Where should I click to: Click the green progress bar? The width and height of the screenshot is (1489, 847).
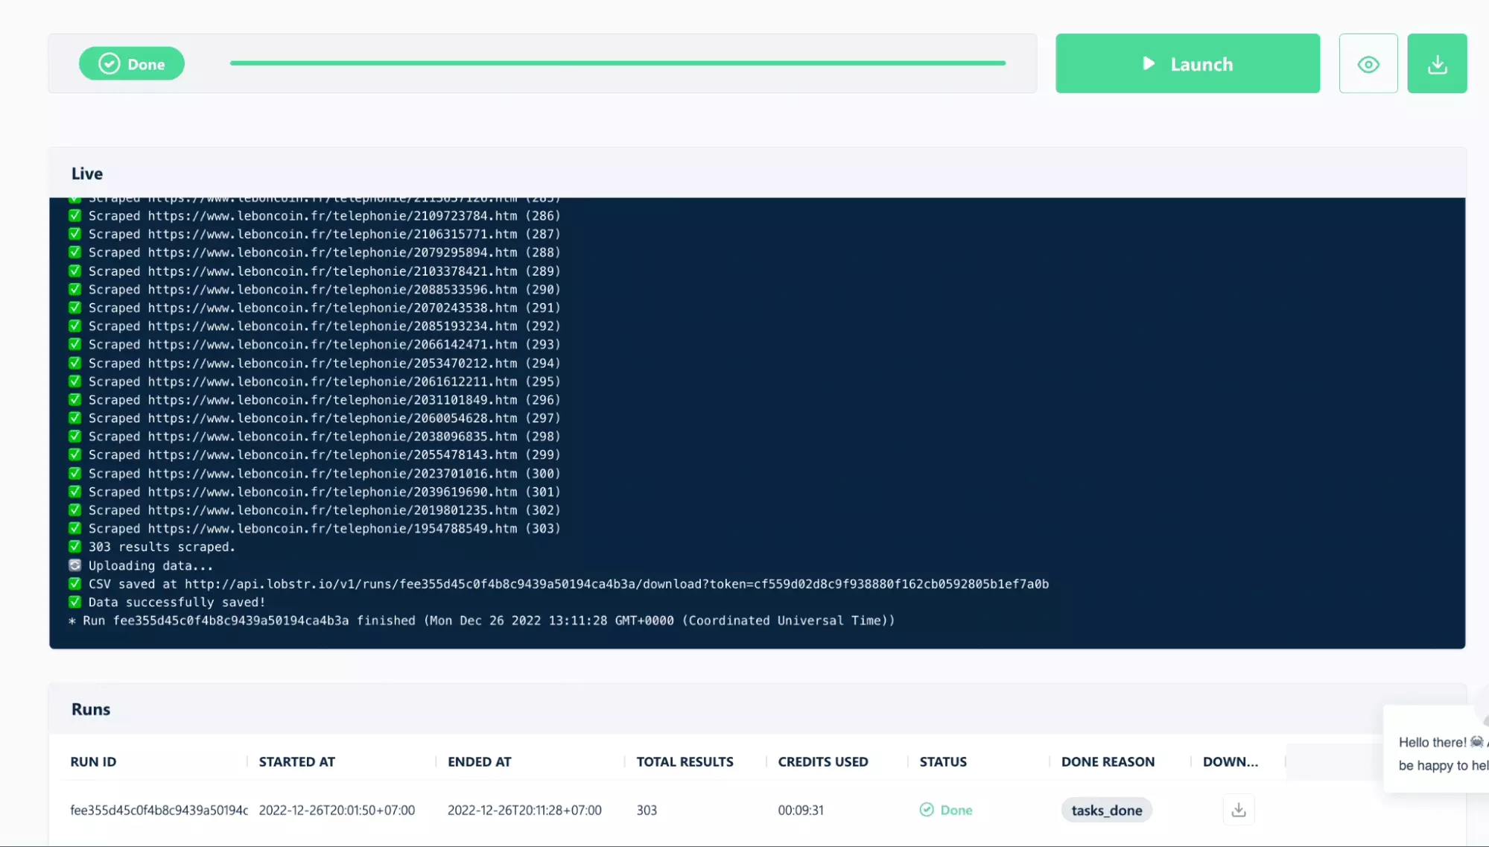(x=617, y=63)
